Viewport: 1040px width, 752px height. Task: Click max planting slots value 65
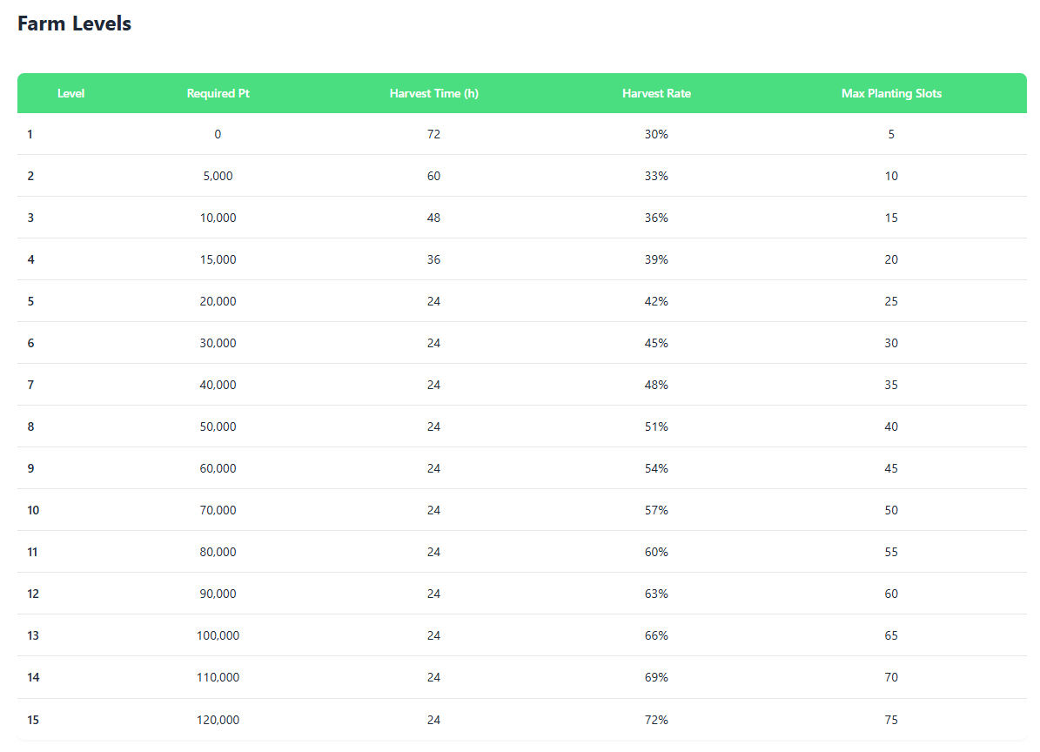[x=891, y=635]
